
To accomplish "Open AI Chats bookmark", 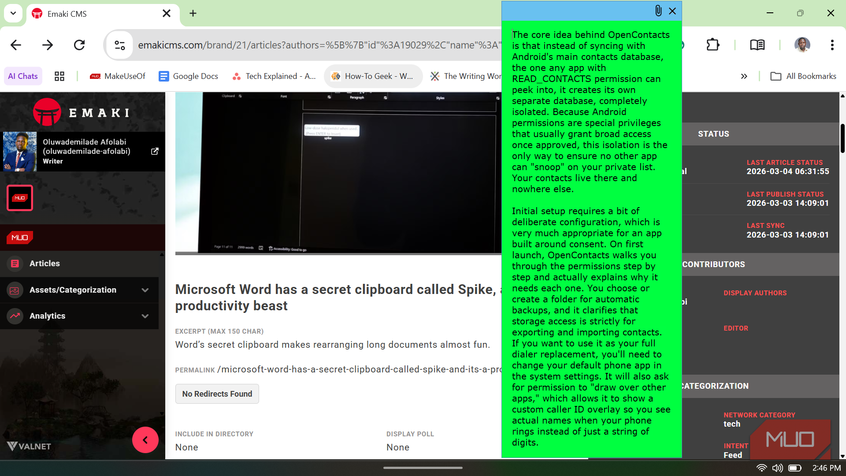I will pos(23,76).
